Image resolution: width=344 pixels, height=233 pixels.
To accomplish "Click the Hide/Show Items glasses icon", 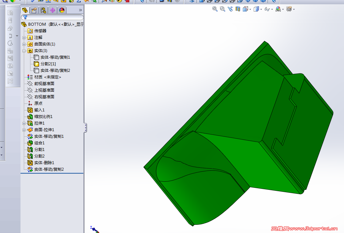I will [267, 9].
